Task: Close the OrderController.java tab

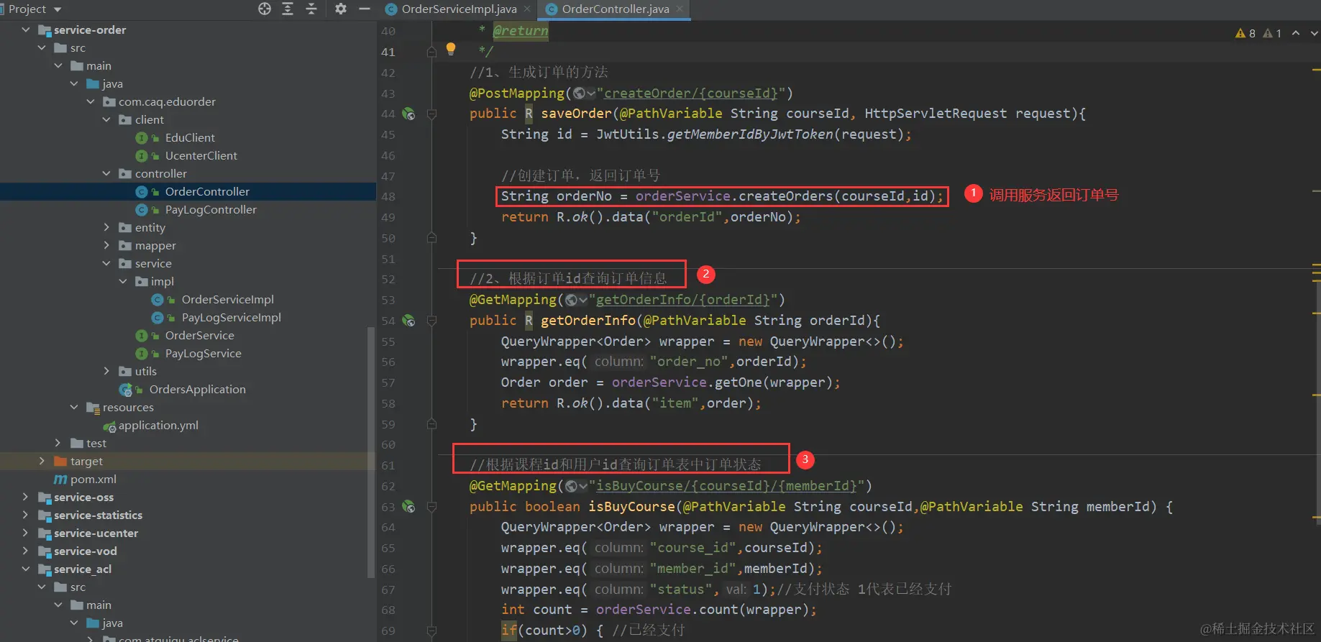Action: coord(680,9)
